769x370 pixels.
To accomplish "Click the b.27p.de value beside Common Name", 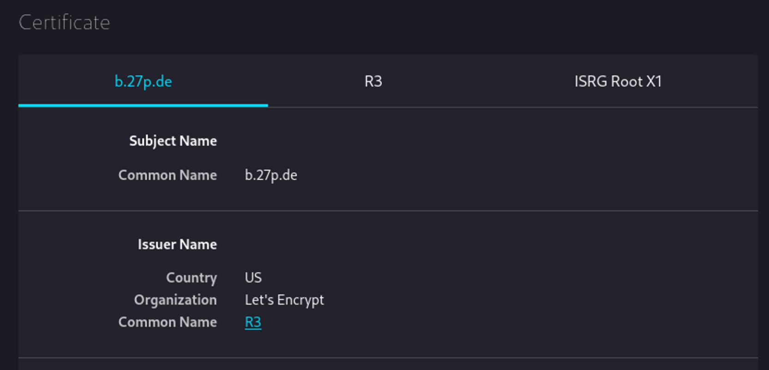I will (271, 175).
